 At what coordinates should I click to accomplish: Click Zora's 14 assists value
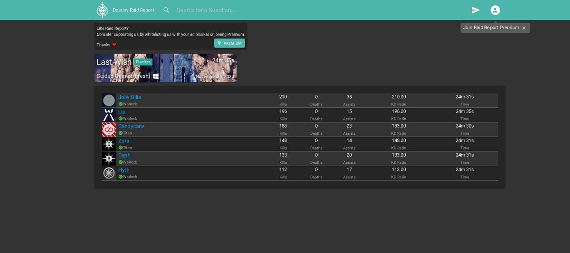pyautogui.click(x=349, y=141)
